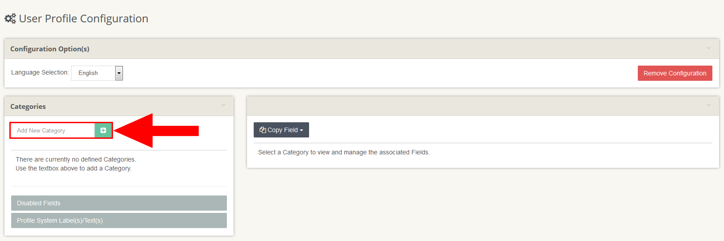The height and width of the screenshot is (241, 724).
Task: Open the Copy Field dropdown caret
Action: pyautogui.click(x=301, y=130)
